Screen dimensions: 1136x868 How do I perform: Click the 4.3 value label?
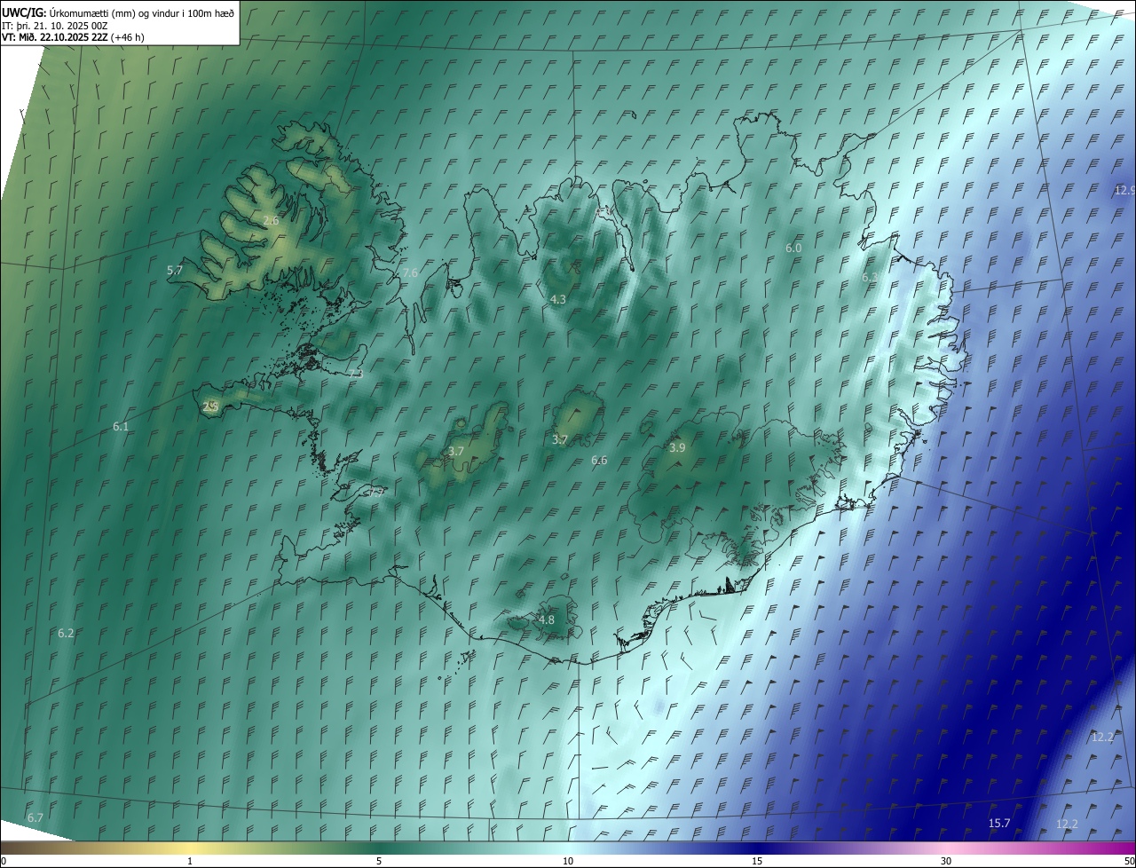[558, 299]
